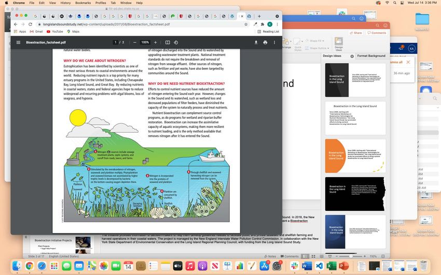
Task: Select the orange Bioextraction design idea thumbnail
Action: coord(355,155)
